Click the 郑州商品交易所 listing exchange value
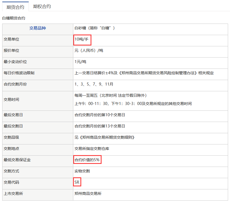The image size is (230, 202). (88, 194)
